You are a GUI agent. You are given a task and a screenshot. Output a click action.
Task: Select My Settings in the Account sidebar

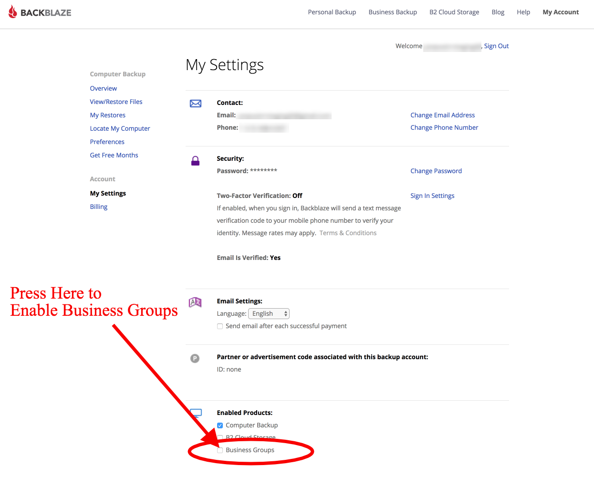108,194
